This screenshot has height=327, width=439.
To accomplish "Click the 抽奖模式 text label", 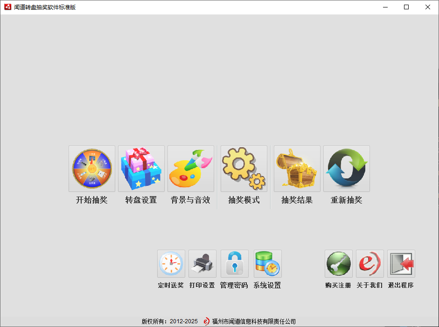I will pos(244,200).
